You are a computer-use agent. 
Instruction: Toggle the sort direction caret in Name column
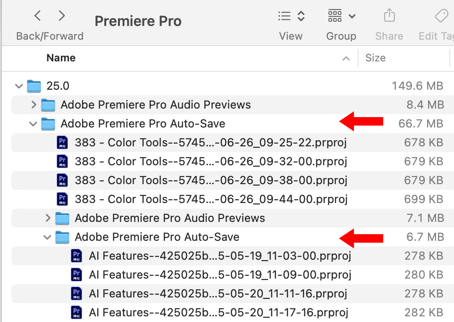346,59
